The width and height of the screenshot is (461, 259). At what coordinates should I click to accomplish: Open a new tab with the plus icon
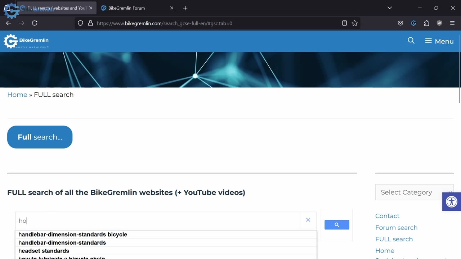[x=185, y=8]
